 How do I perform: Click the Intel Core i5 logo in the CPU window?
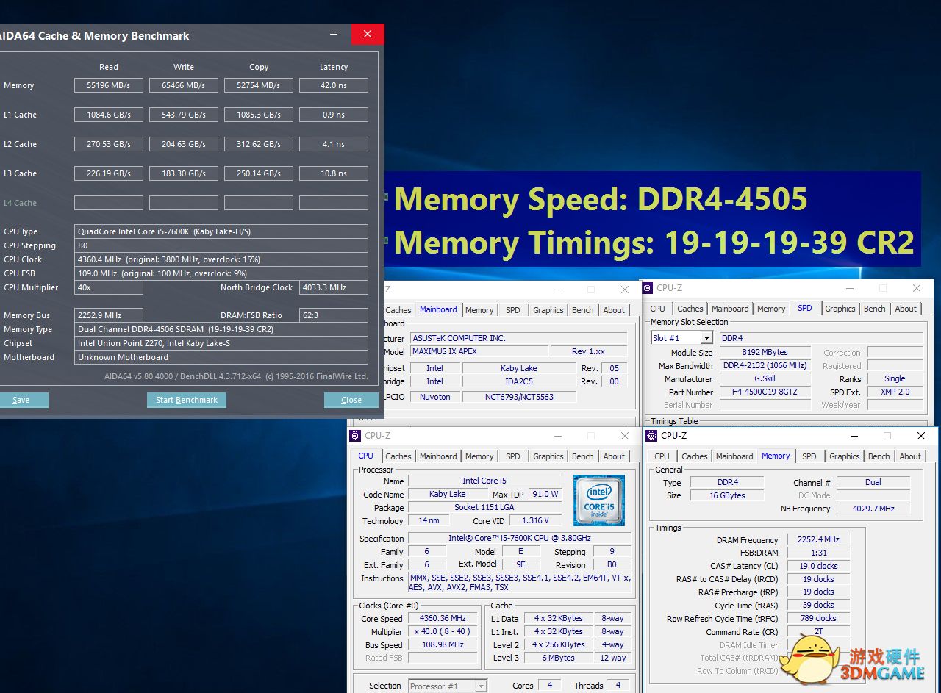599,500
